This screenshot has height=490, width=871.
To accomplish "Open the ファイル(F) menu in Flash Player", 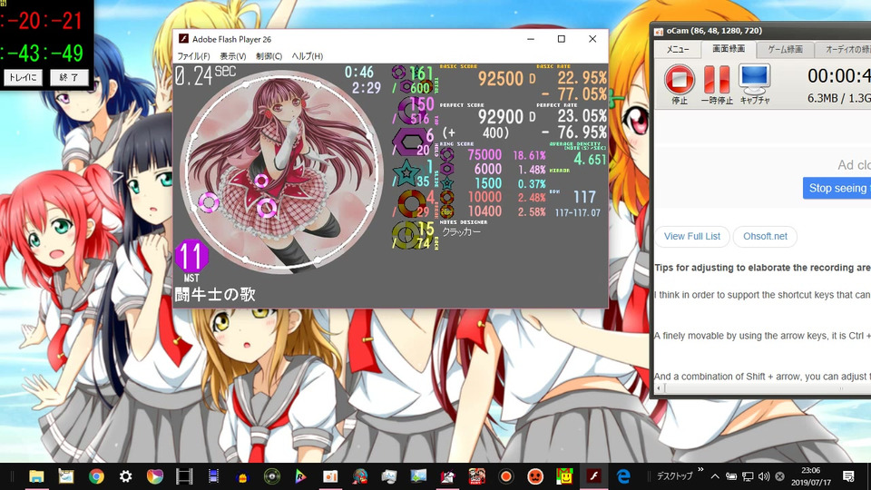I will (193, 56).
